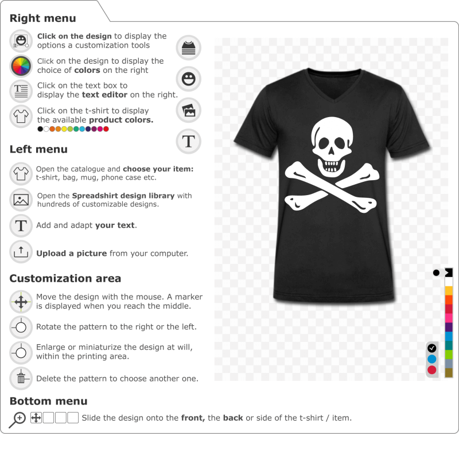Open the Spreadshirt design library image icon
The image size is (459, 459).
click(x=21, y=200)
